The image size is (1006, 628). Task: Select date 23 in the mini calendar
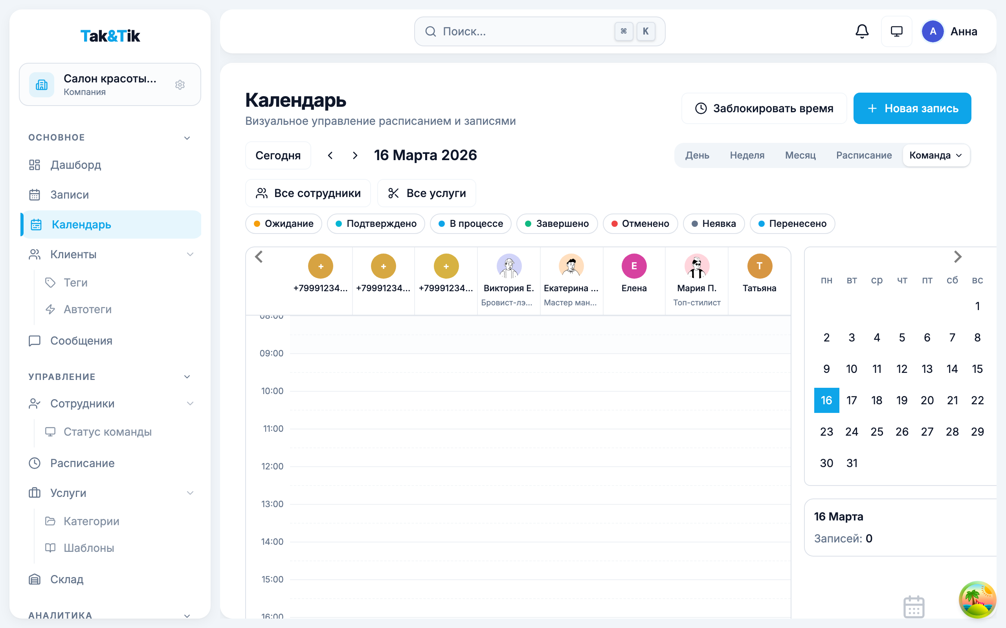[826, 431]
